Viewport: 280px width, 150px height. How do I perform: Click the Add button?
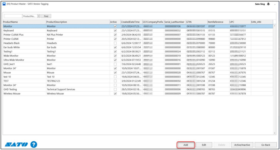point(186,145)
